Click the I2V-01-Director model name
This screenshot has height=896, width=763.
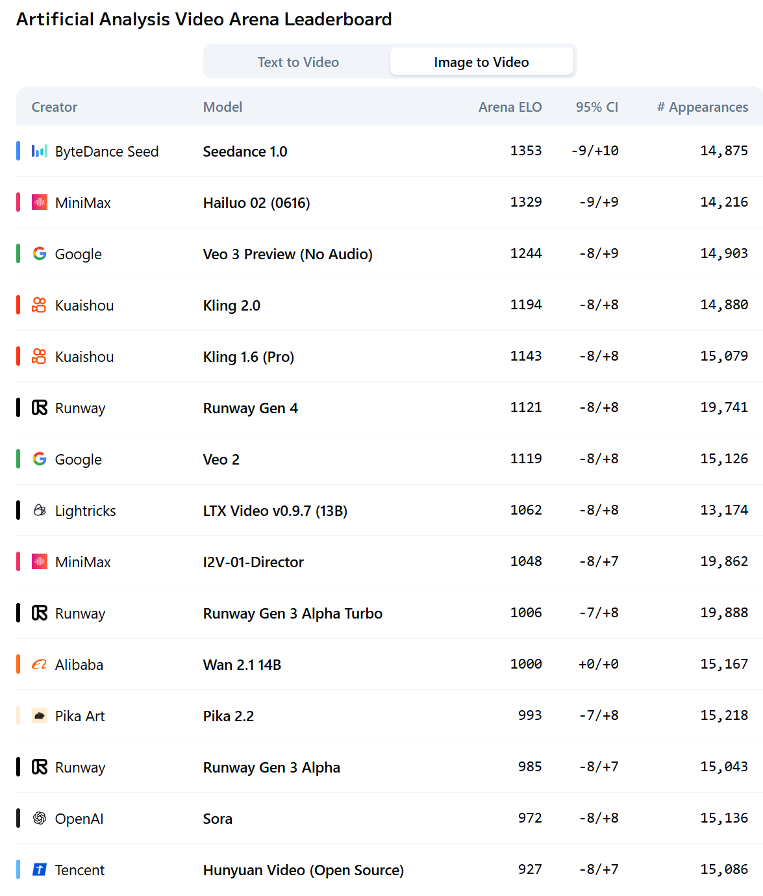point(253,562)
